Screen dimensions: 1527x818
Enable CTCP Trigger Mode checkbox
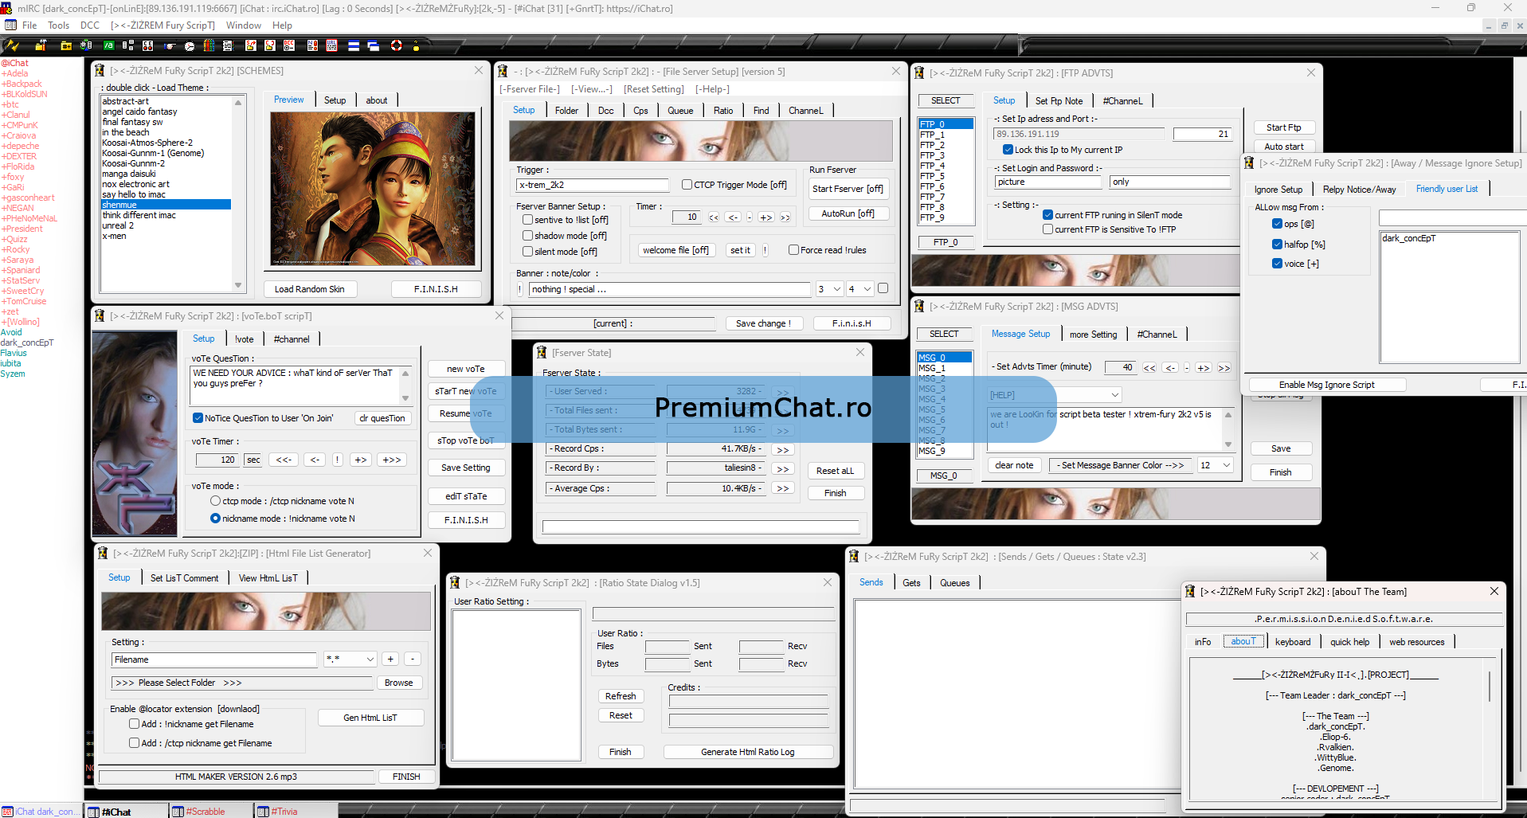pos(687,185)
